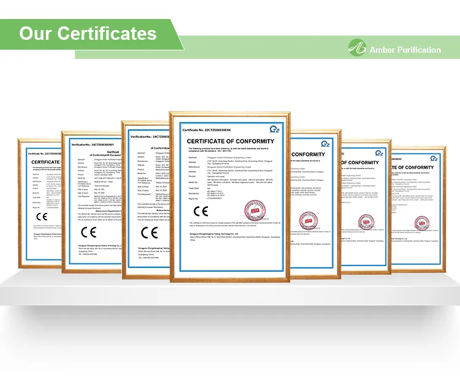Click the CE mark on the second certificate

[88, 232]
